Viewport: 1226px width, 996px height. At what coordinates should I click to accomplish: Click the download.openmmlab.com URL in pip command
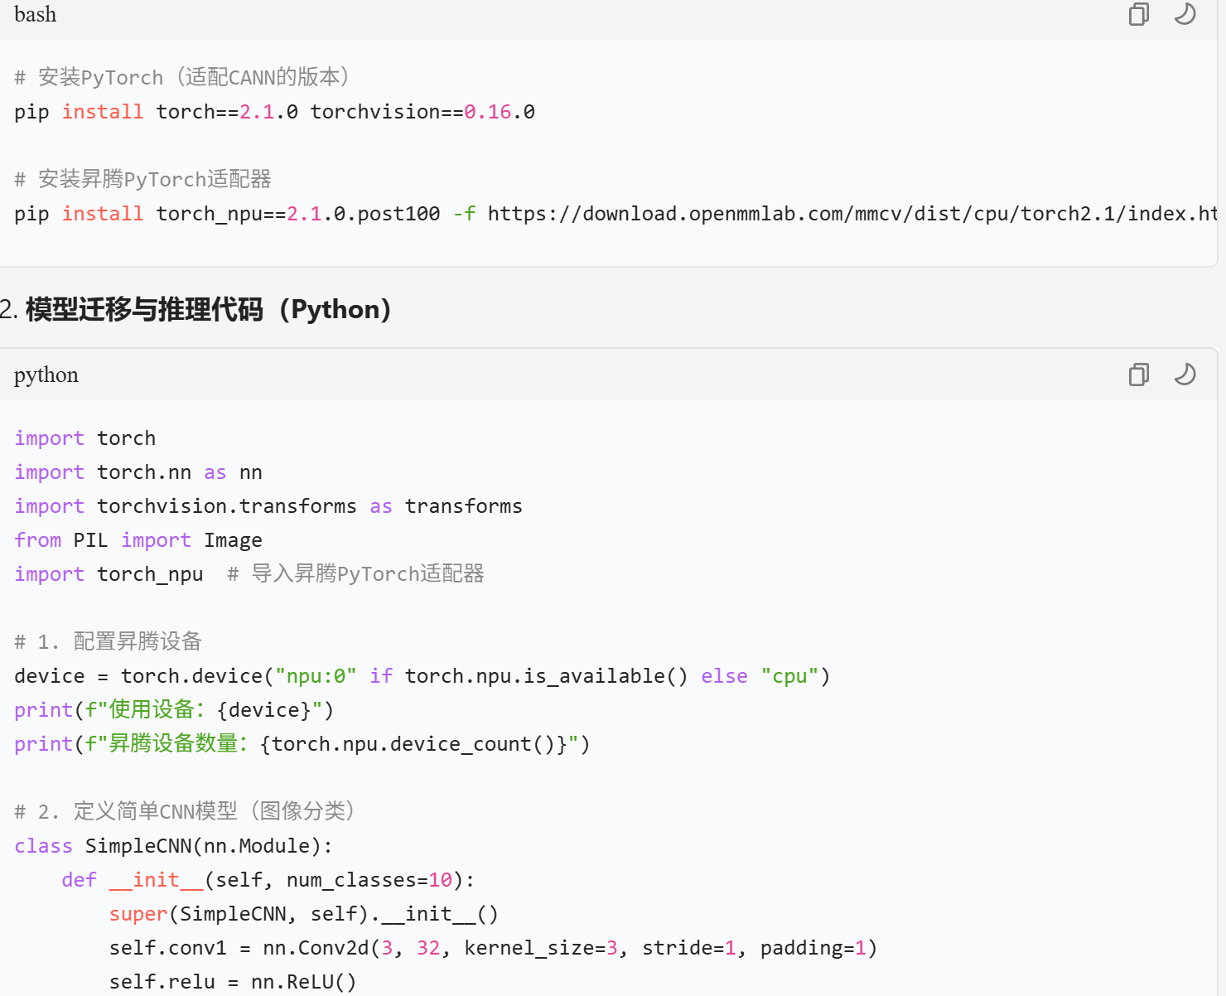pos(852,214)
